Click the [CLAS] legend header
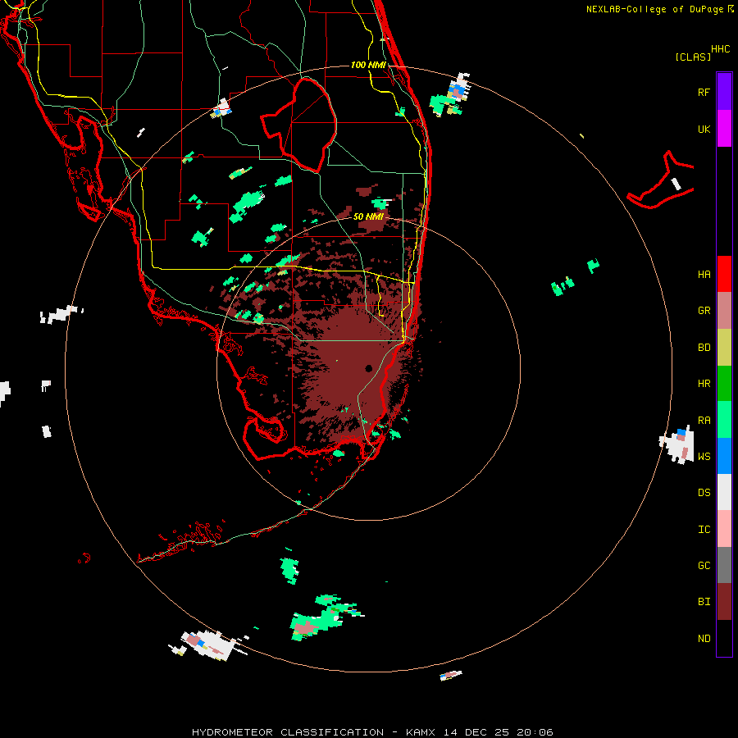The height and width of the screenshot is (738, 738). 693,57
